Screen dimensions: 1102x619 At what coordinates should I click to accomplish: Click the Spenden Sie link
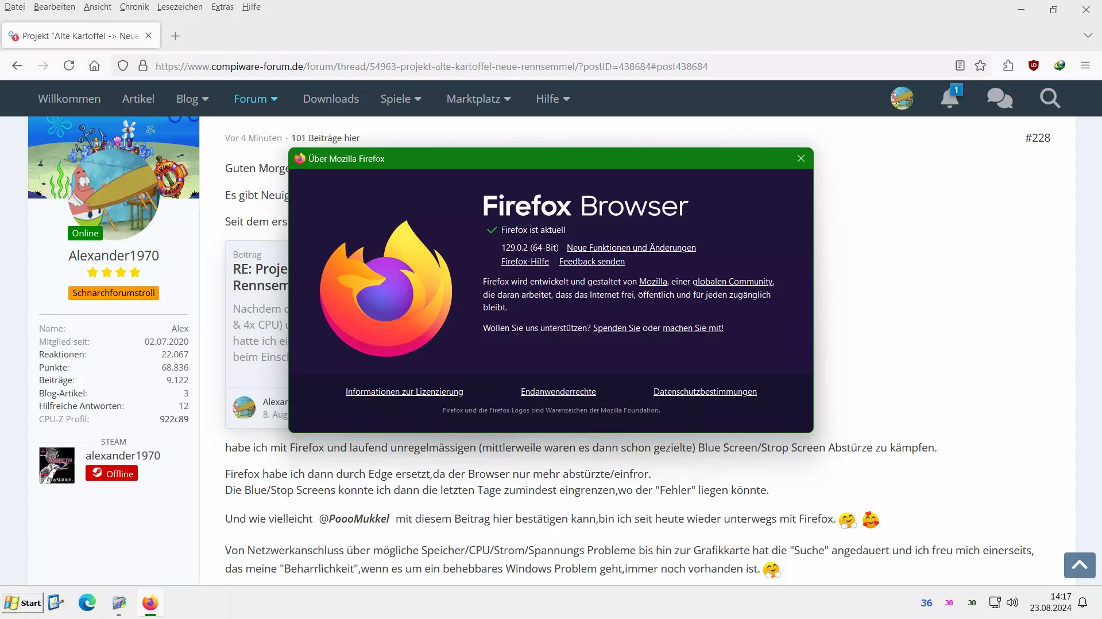click(x=617, y=328)
